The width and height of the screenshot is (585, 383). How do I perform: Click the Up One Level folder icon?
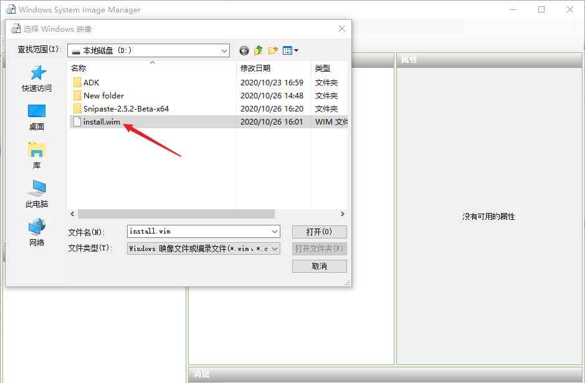(258, 50)
